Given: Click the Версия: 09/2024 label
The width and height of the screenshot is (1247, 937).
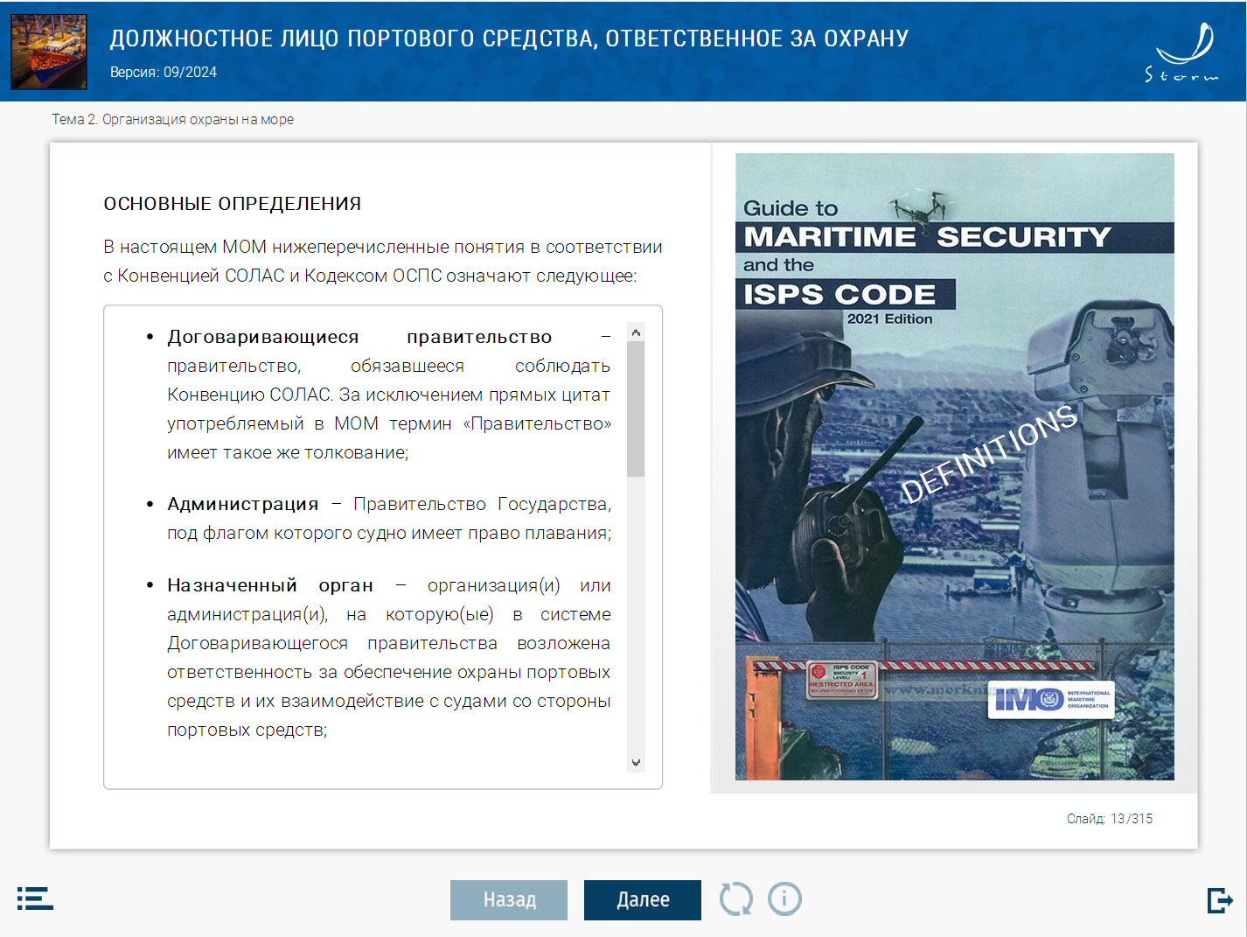Looking at the screenshot, I should [x=164, y=72].
